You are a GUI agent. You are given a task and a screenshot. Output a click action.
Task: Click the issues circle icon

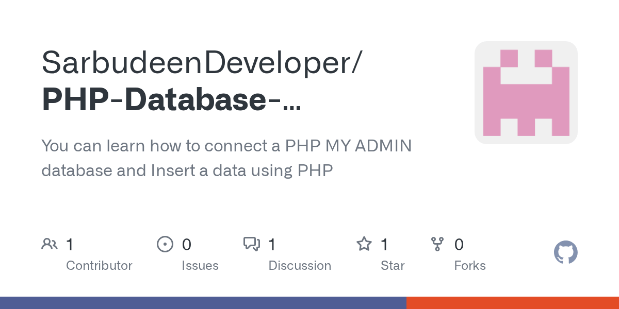point(165,244)
